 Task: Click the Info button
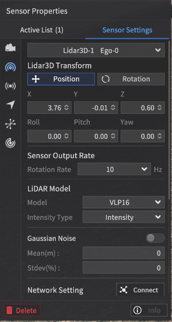coord(149,310)
